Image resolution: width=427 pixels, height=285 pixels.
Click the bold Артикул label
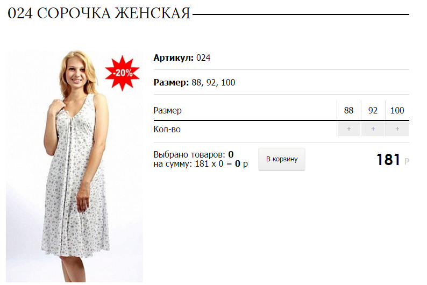click(x=174, y=58)
